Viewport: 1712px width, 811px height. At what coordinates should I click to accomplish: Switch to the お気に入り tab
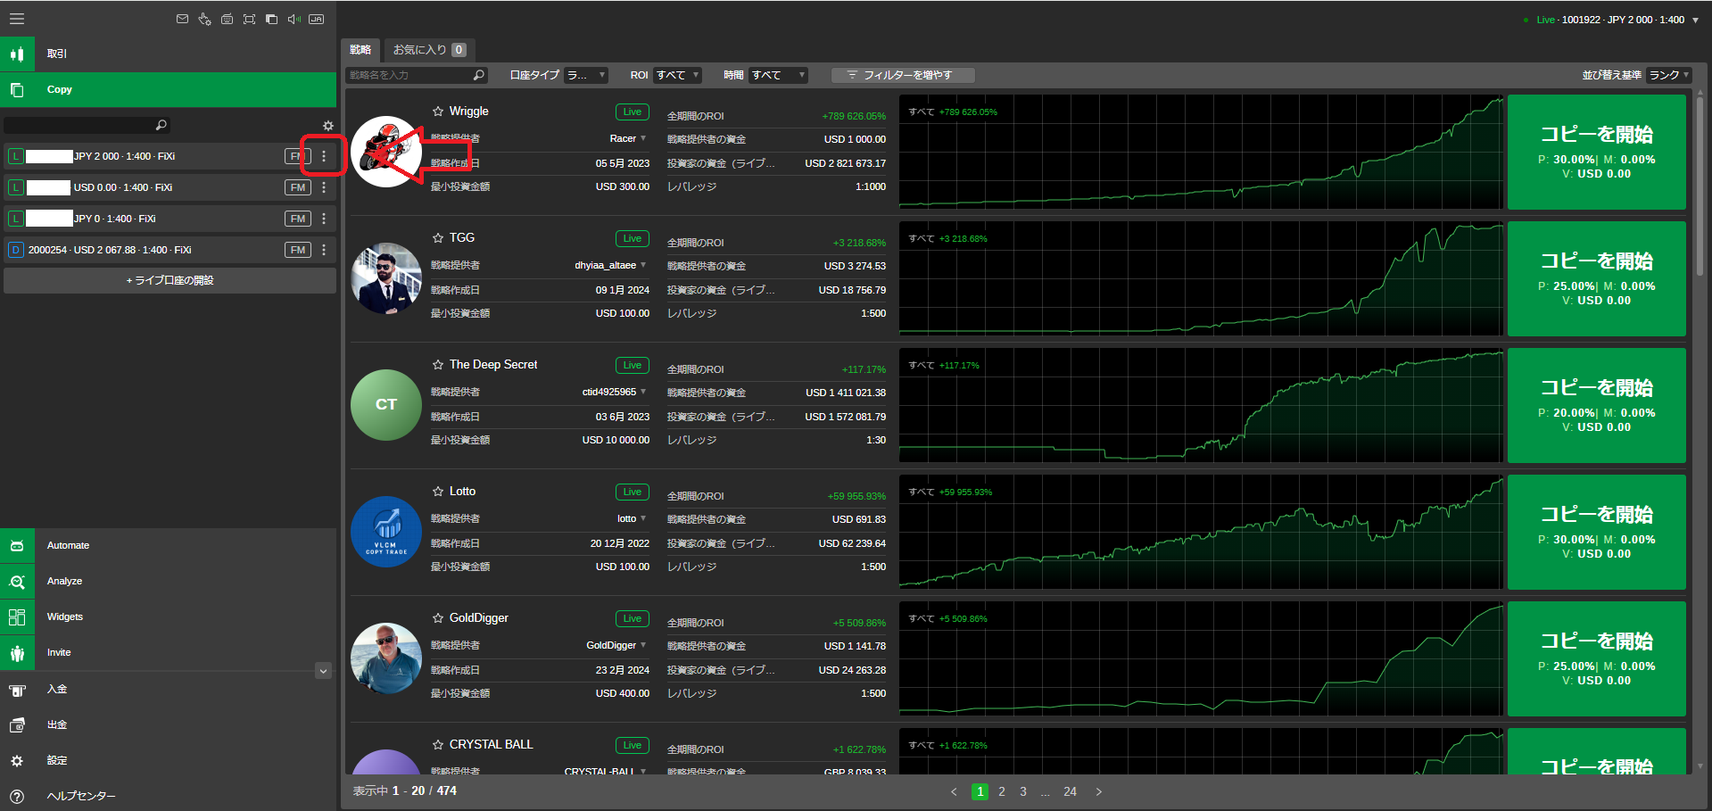pos(429,50)
